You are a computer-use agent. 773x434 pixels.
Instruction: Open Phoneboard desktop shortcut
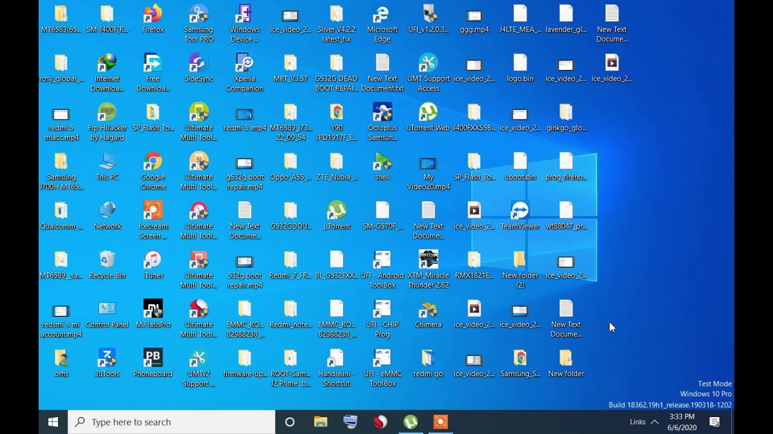pyautogui.click(x=153, y=363)
